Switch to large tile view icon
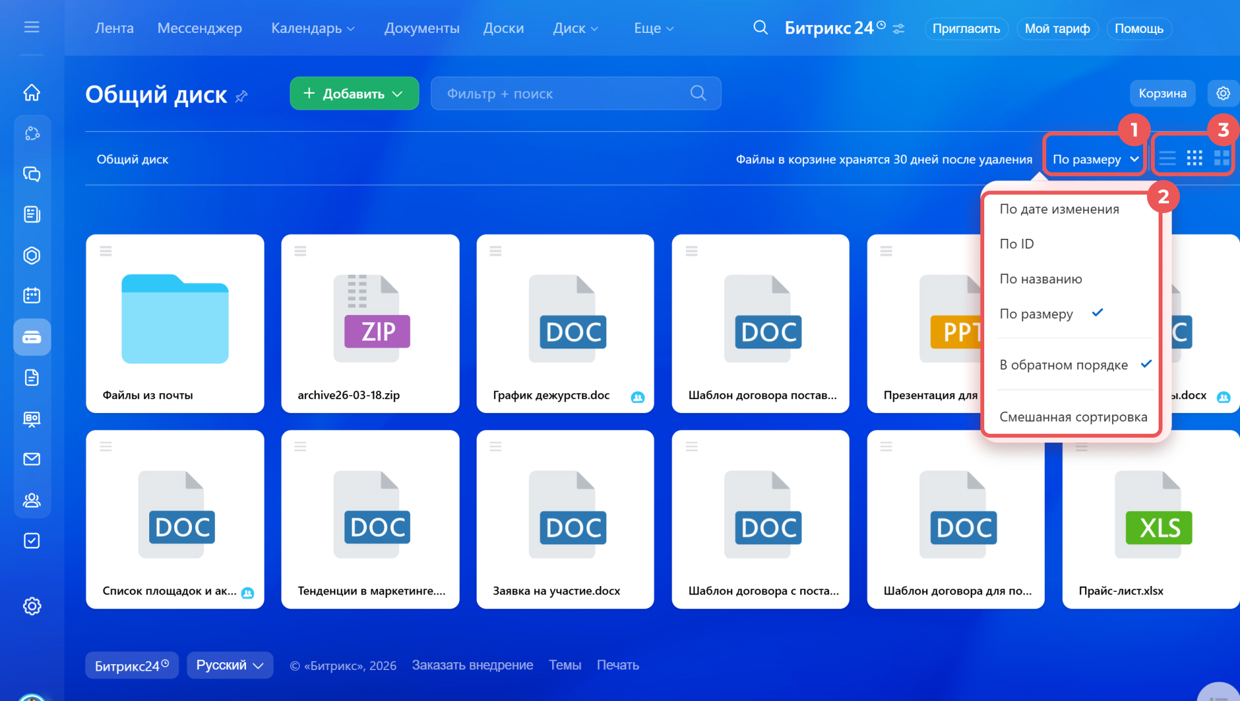The height and width of the screenshot is (701, 1240). pyautogui.click(x=1221, y=158)
